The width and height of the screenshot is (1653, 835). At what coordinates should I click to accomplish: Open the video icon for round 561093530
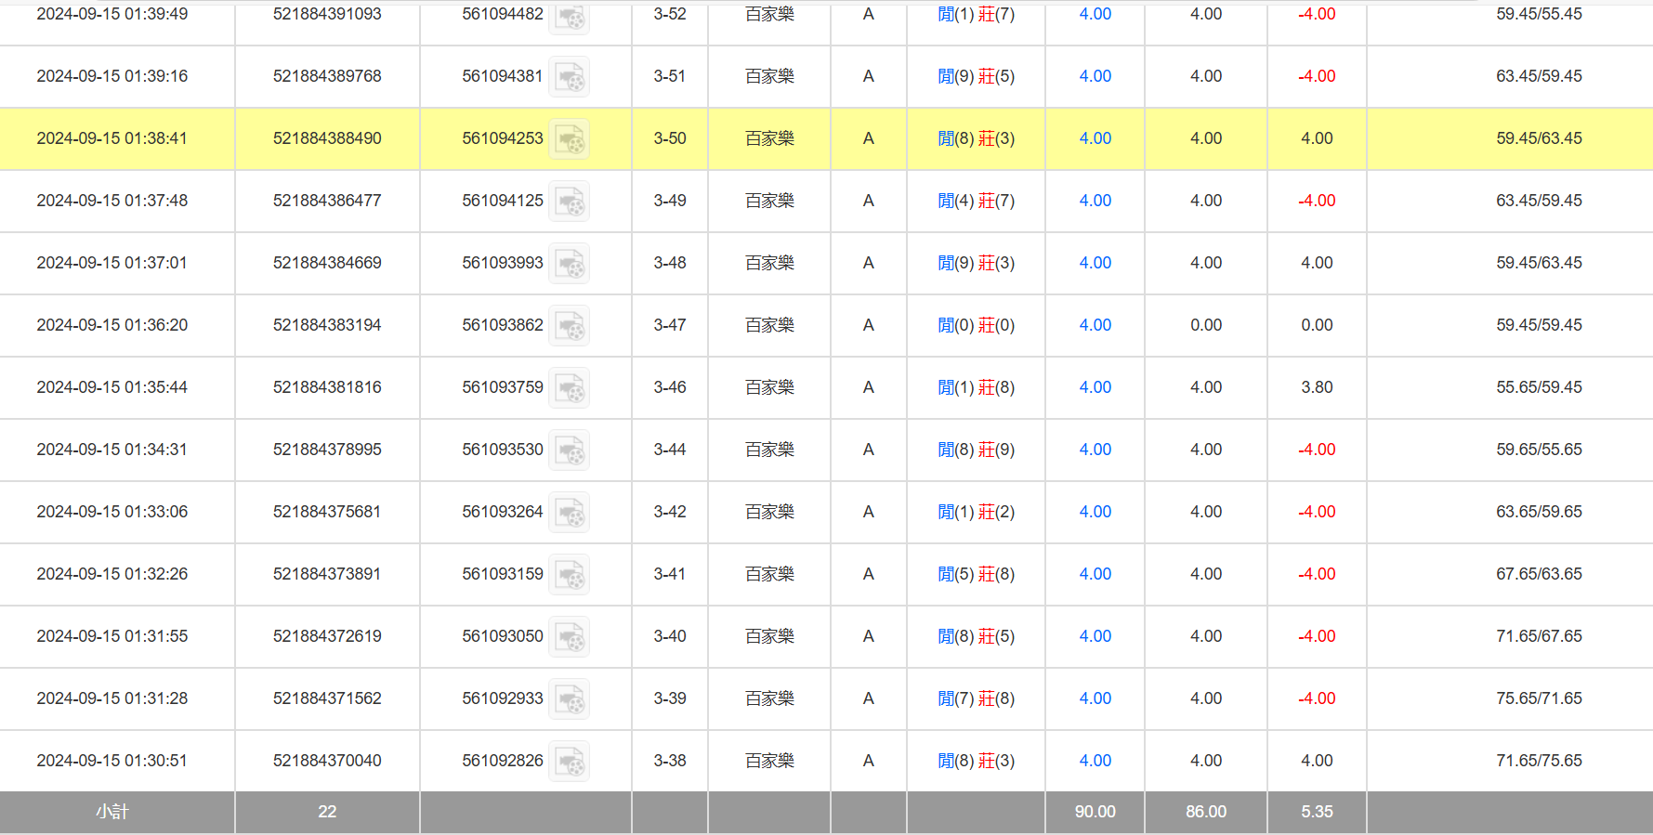[x=569, y=450]
